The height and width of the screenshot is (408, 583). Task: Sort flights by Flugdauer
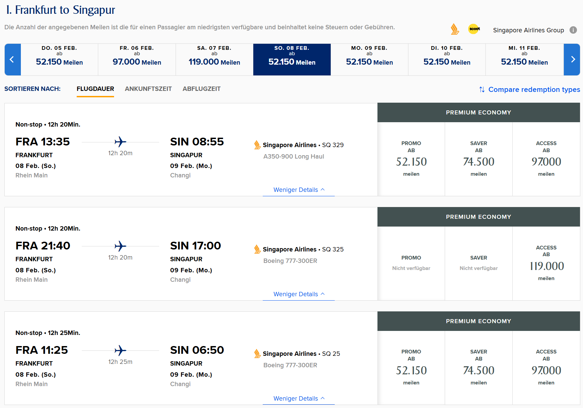[95, 89]
